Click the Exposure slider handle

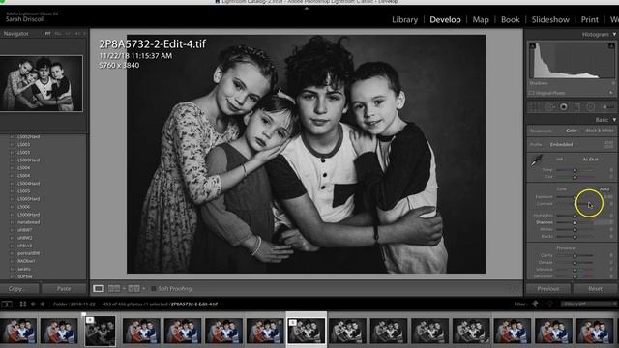tap(575, 197)
